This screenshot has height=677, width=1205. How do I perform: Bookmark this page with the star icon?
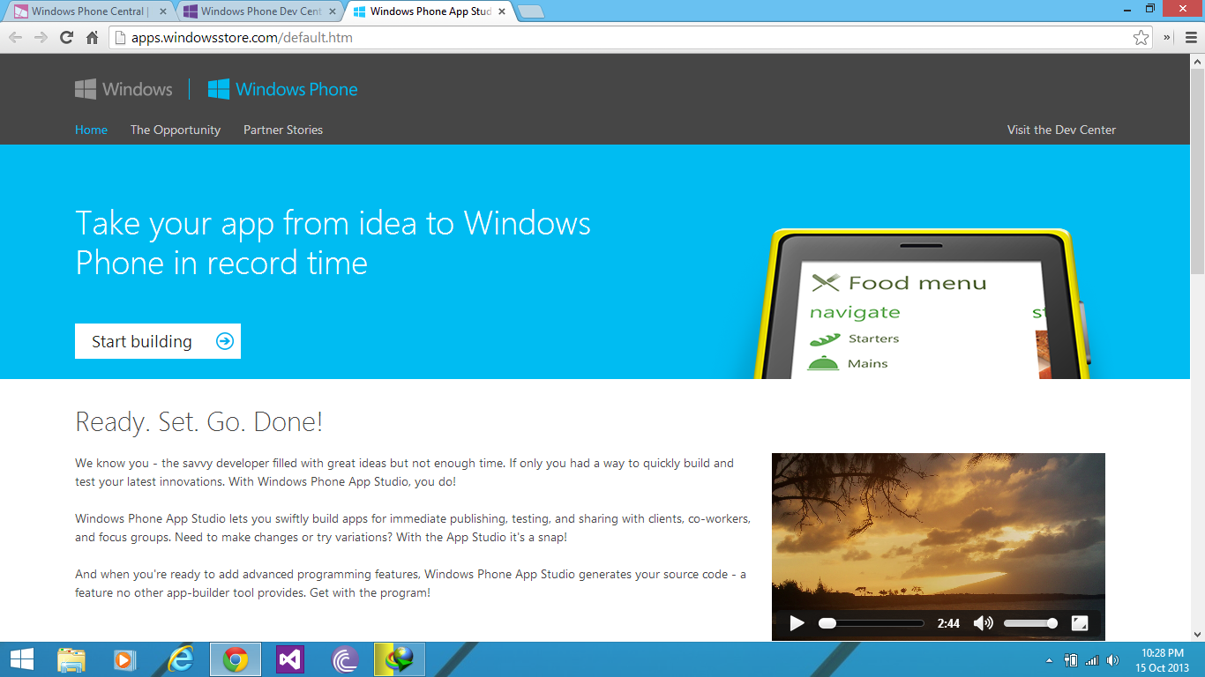click(1141, 38)
